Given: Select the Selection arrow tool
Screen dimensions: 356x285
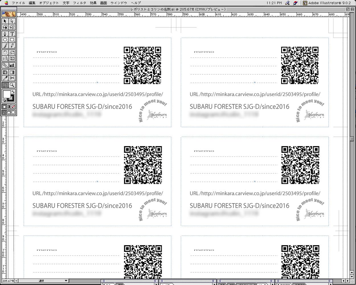Looking at the screenshot, I should click(5, 21).
